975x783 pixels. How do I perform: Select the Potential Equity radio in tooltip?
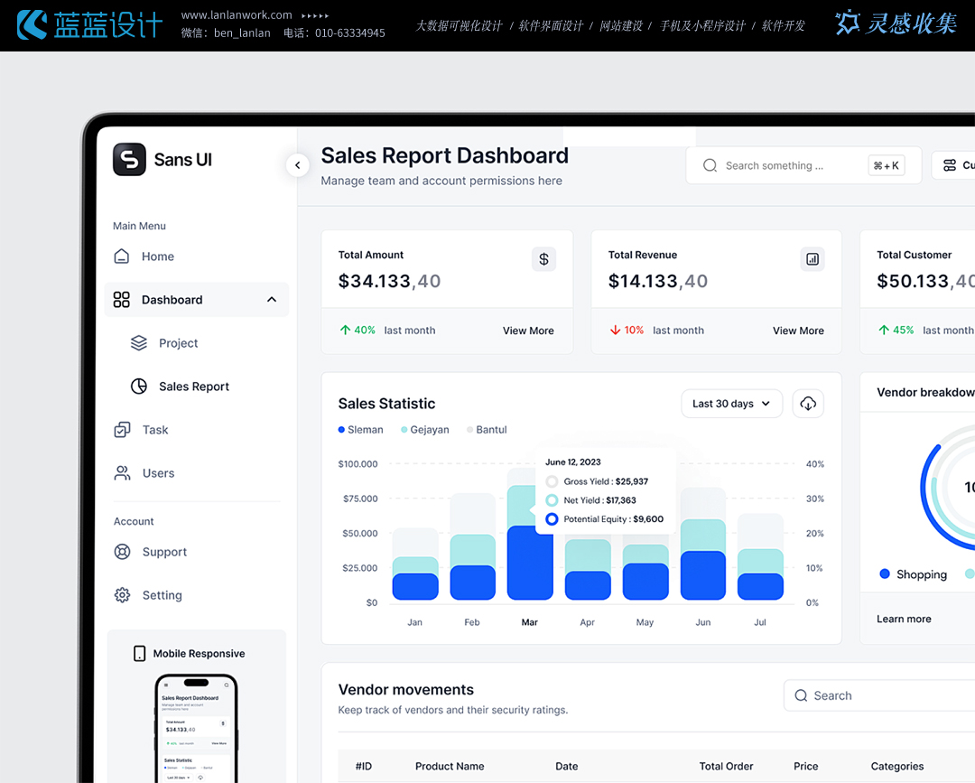coord(552,519)
